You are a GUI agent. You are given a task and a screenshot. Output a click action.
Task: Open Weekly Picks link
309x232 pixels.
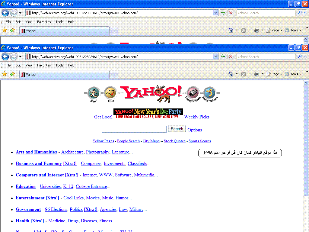pos(197,117)
